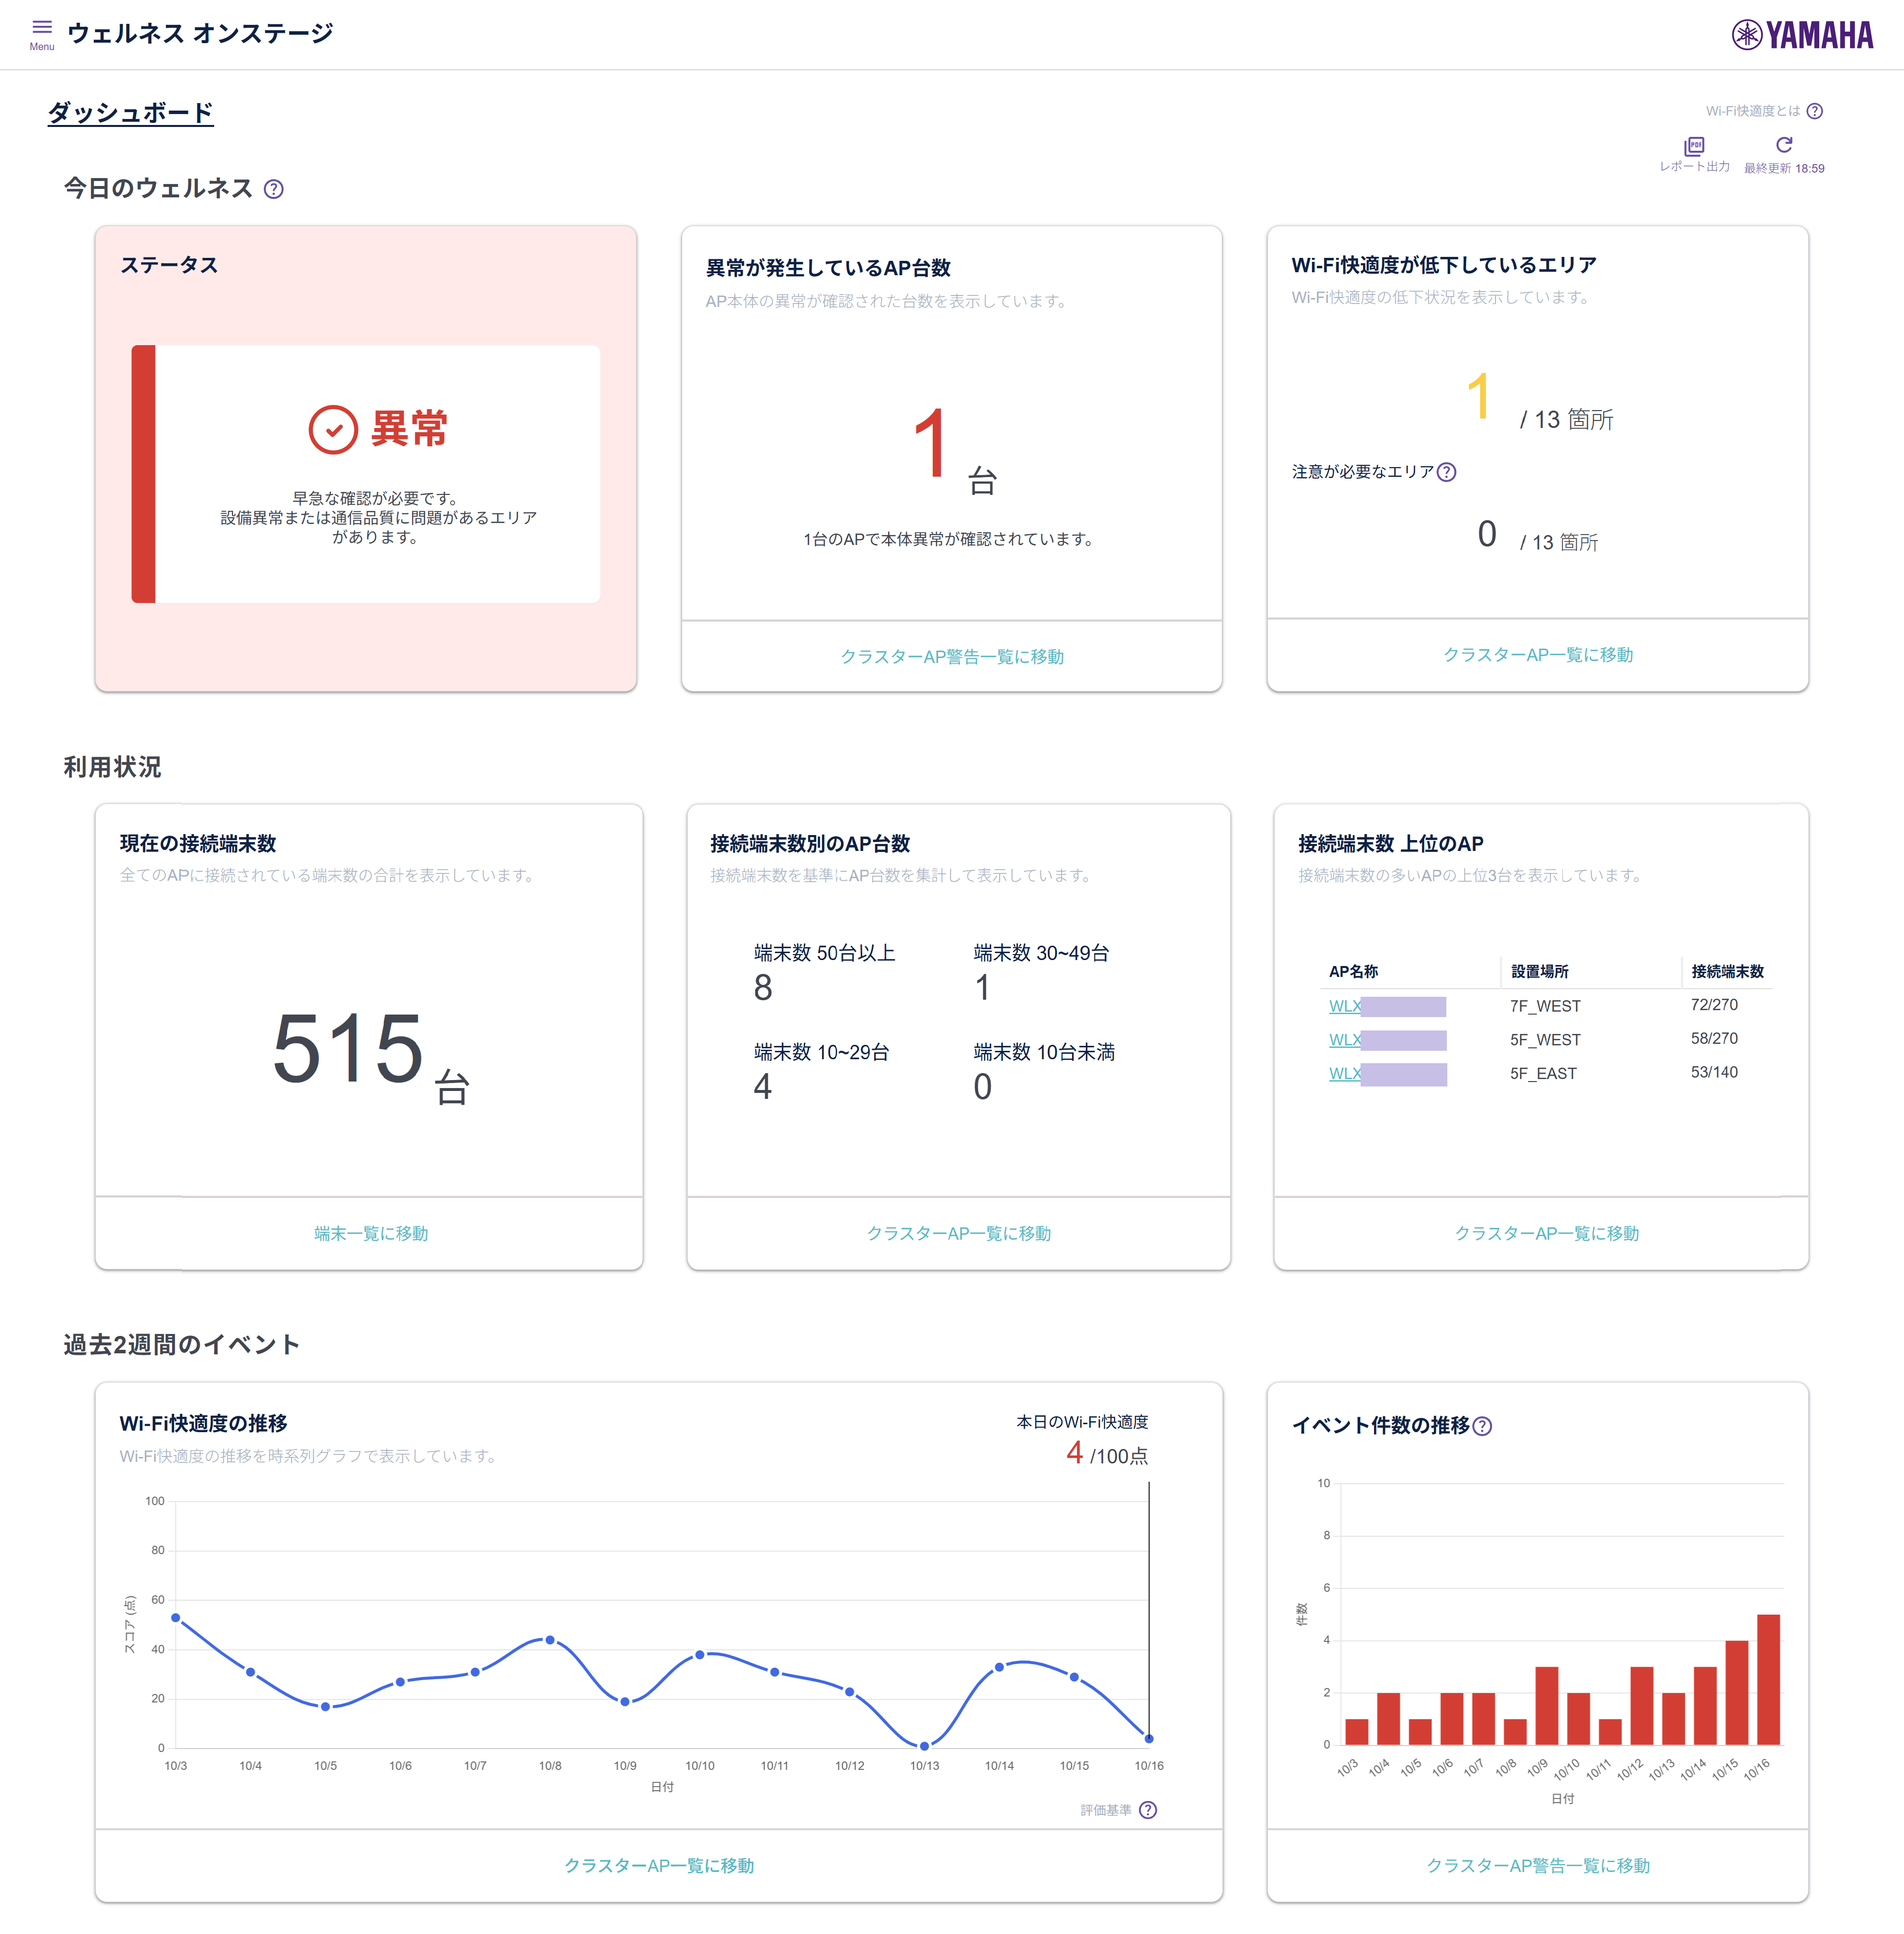Open the hamburger Menu icon
1904x1934 pixels.
[x=42, y=33]
